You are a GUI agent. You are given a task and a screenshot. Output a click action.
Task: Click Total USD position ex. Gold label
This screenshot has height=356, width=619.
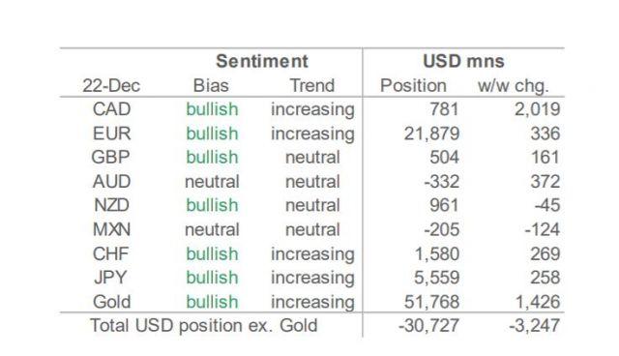point(204,326)
